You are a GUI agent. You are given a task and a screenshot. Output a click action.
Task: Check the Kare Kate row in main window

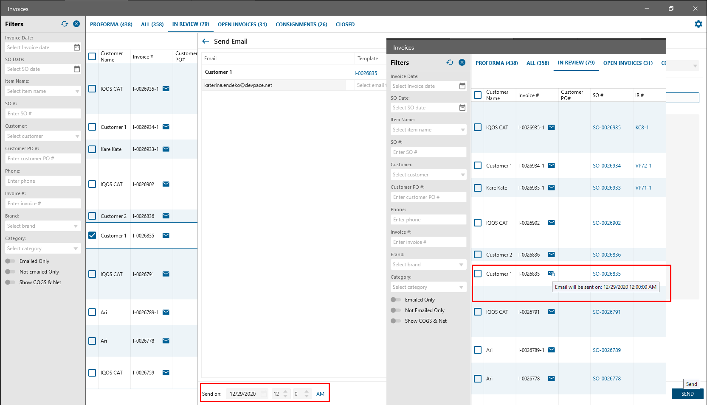[x=92, y=149]
